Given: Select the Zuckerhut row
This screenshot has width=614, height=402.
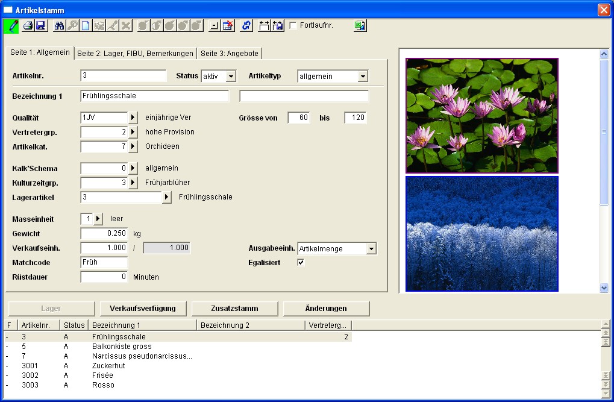Looking at the screenshot, I should [178, 366].
